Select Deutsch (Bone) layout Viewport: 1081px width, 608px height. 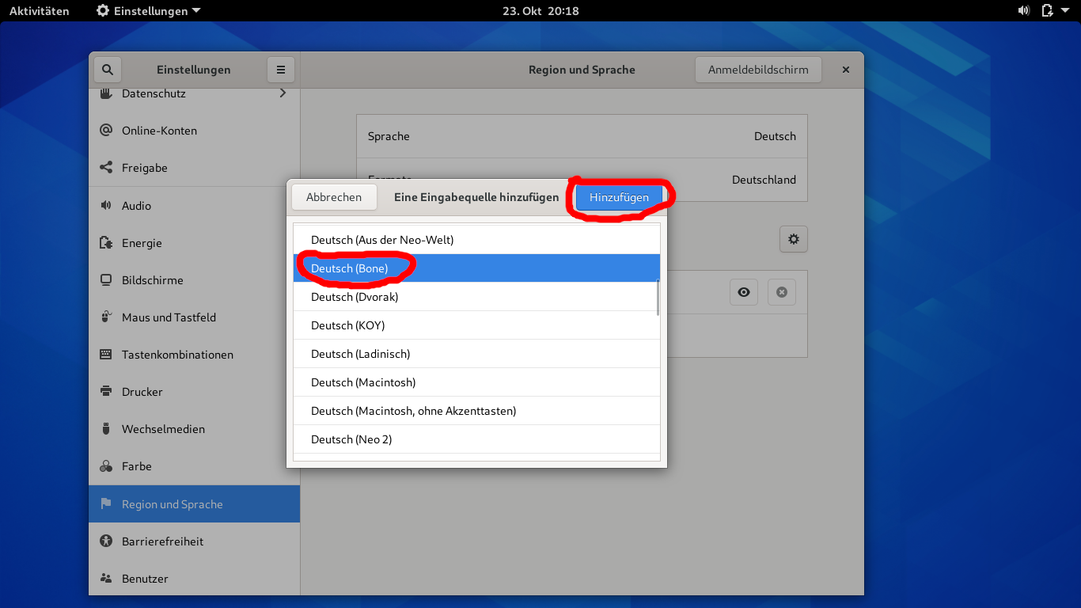476,268
